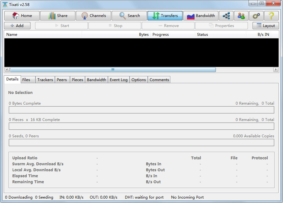Image resolution: width=283 pixels, height=203 pixels.
Task: Sort transfers by Bytes column
Action: 116,35
